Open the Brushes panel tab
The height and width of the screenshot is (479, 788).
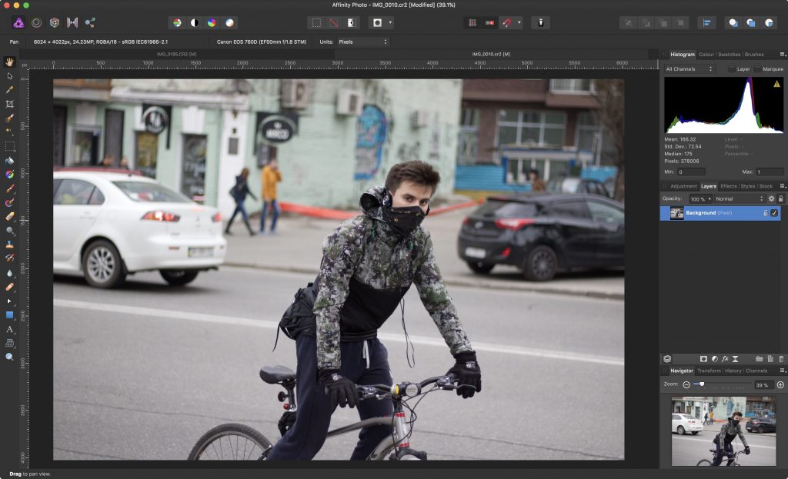tap(754, 55)
